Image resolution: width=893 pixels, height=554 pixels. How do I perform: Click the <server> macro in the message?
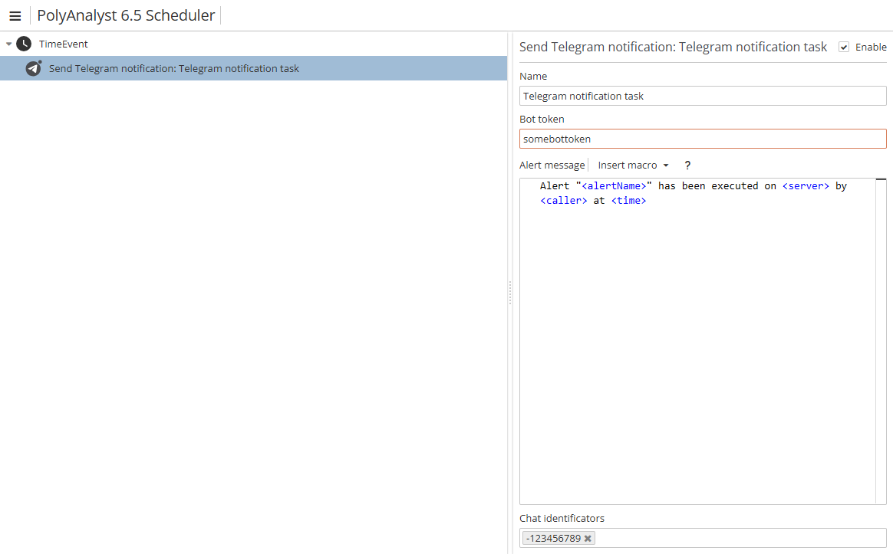806,186
